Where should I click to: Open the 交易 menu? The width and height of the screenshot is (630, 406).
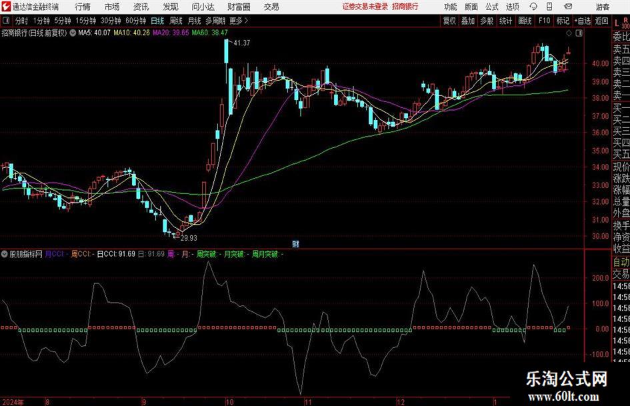[271, 7]
